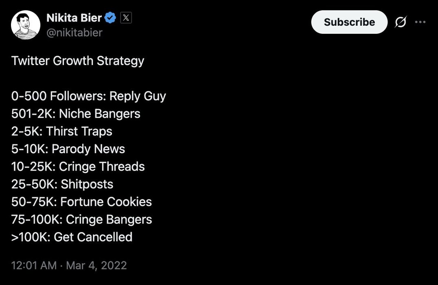The height and width of the screenshot is (285, 438).
Task: Open the @nikitabier handle link
Action: click(75, 33)
